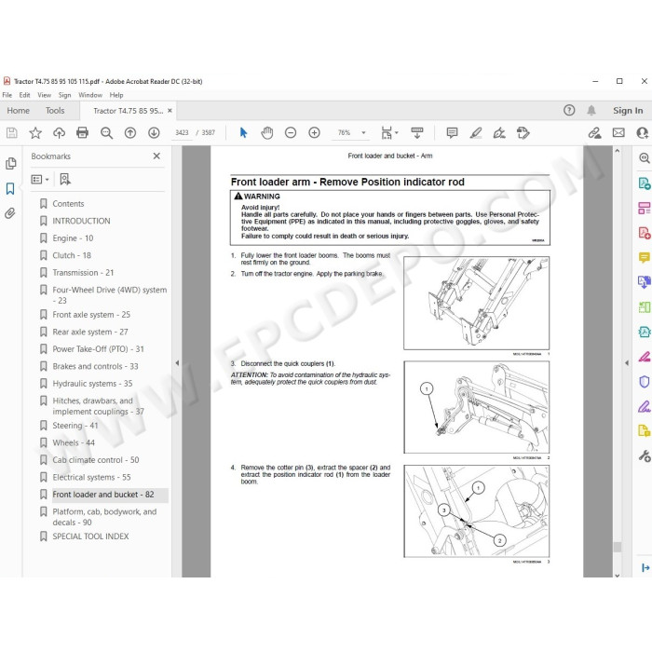Open SPECIAL TOOL INDEX bookmark
Screen dimensions: 652x652
point(90,537)
